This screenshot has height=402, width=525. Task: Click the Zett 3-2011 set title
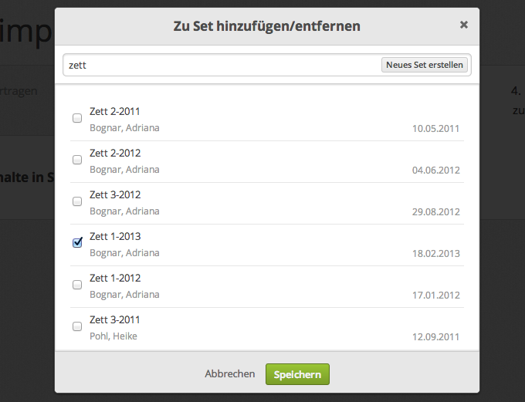point(115,319)
